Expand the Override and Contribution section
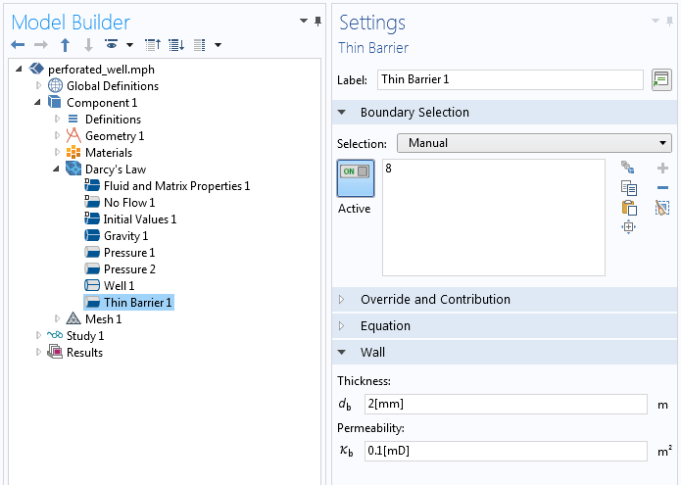 click(434, 300)
